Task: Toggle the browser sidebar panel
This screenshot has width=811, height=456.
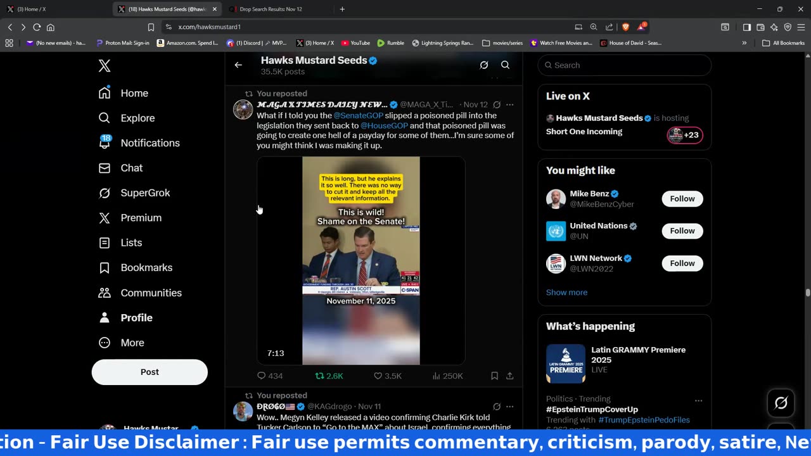Action: click(x=747, y=27)
